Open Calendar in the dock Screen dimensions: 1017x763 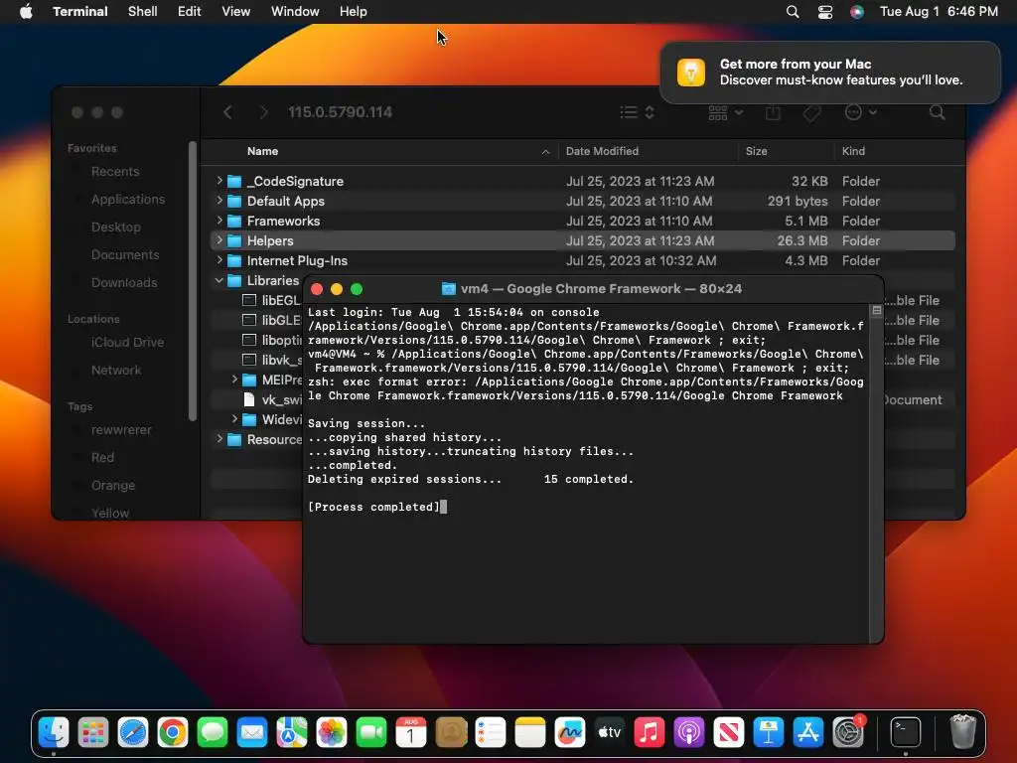[410, 732]
